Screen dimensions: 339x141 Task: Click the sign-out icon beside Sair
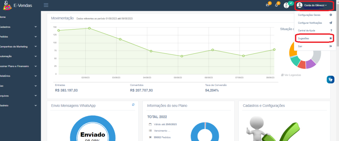(331, 46)
